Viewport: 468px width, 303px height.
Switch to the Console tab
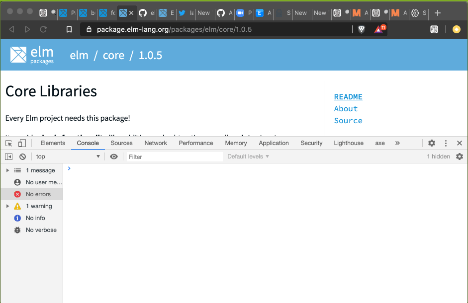pos(88,143)
